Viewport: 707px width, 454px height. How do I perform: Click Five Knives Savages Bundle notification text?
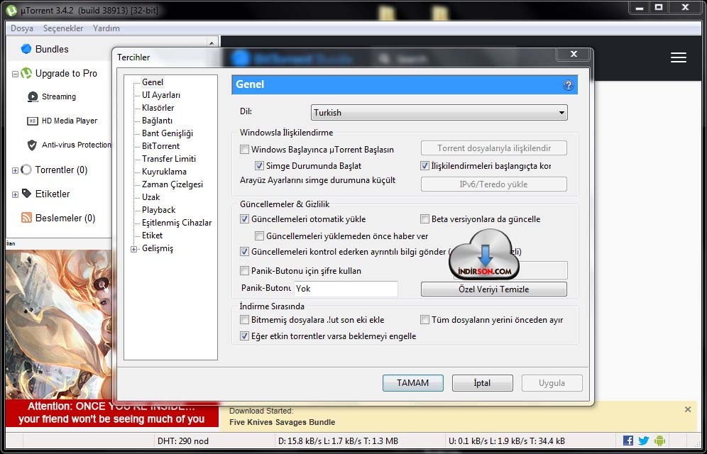click(x=283, y=422)
